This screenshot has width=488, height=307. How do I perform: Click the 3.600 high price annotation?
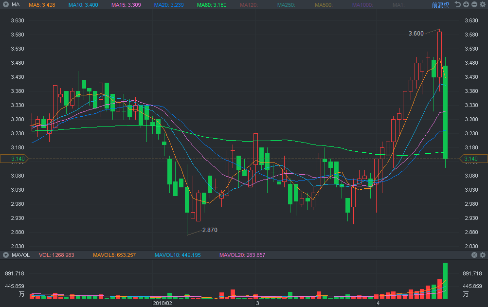[x=416, y=34]
